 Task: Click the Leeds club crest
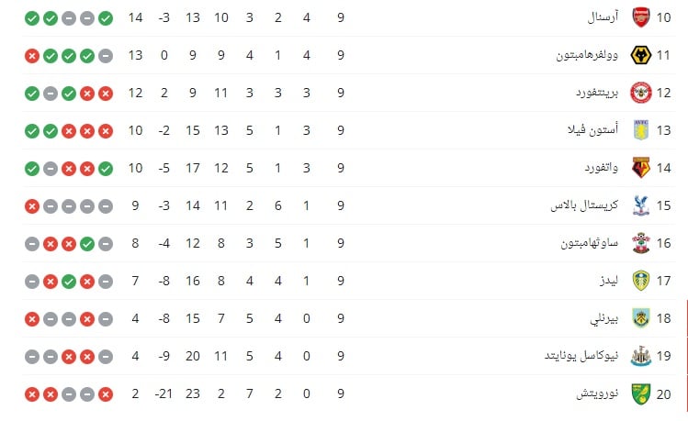click(640, 281)
